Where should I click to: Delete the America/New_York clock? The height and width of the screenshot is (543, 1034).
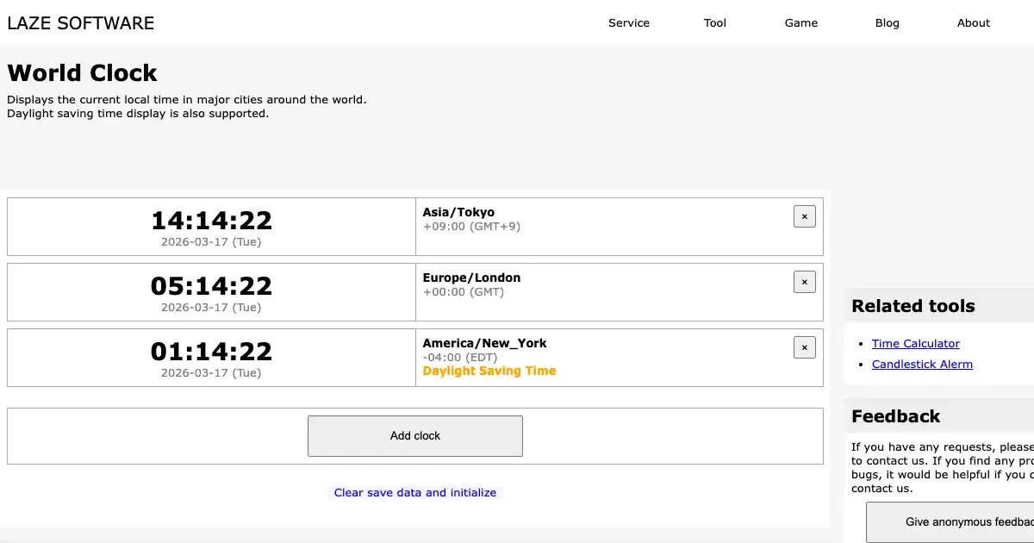804,347
